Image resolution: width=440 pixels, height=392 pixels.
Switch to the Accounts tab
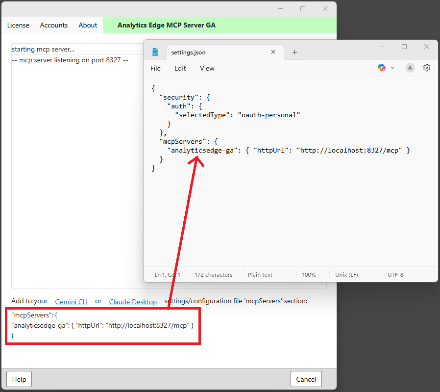pos(54,25)
